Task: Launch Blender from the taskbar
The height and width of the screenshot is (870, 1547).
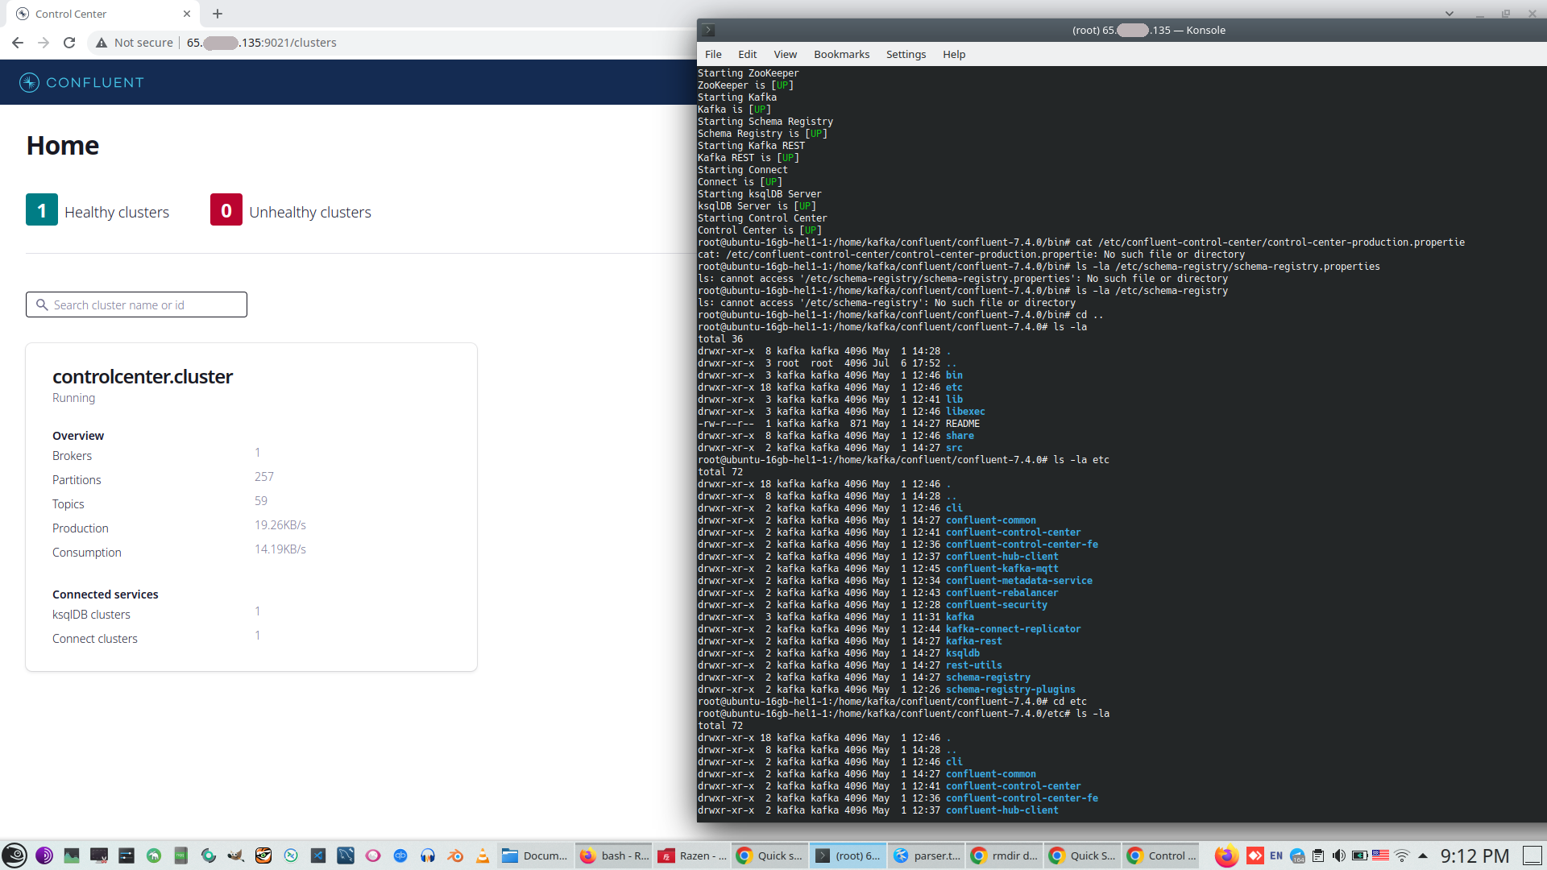Action: 455,855
